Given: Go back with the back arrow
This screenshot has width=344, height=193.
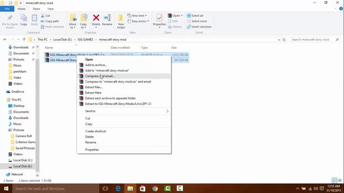Looking at the screenshot, I should (5, 39).
